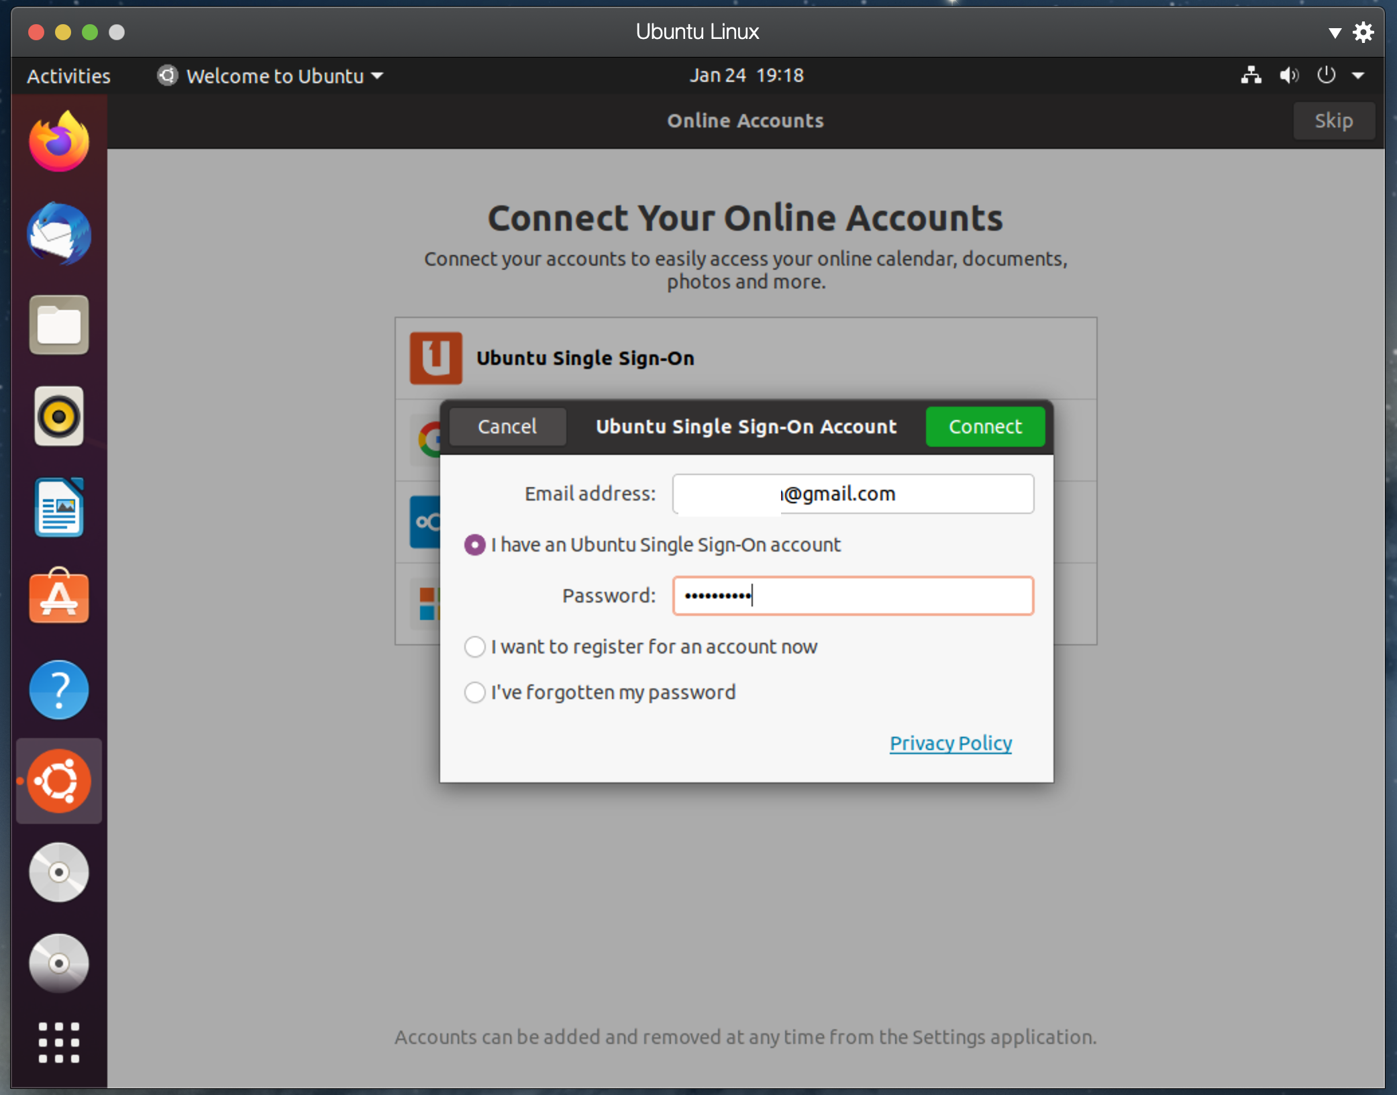This screenshot has width=1397, height=1095.
Task: Open the Help question mark icon
Action: point(59,689)
